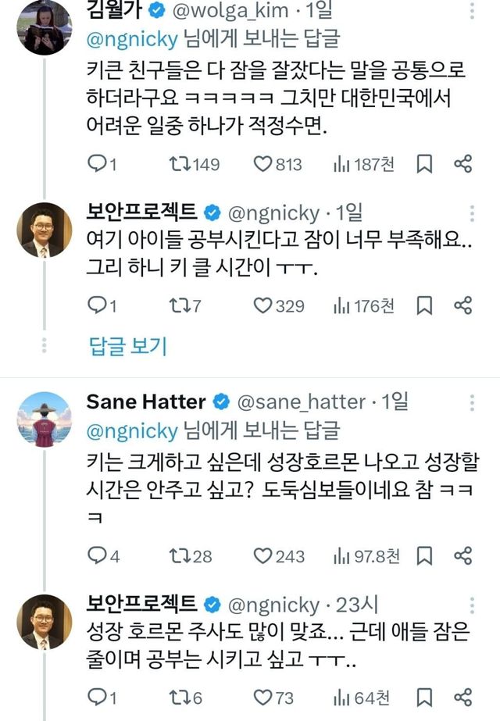Image resolution: width=500 pixels, height=721 pixels.
Task: Open the share icon on 김월가's tweet
Action: [x=461, y=163]
